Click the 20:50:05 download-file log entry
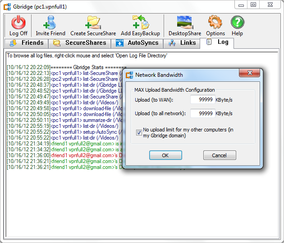This screenshot has width=284, height=243. click(64, 114)
